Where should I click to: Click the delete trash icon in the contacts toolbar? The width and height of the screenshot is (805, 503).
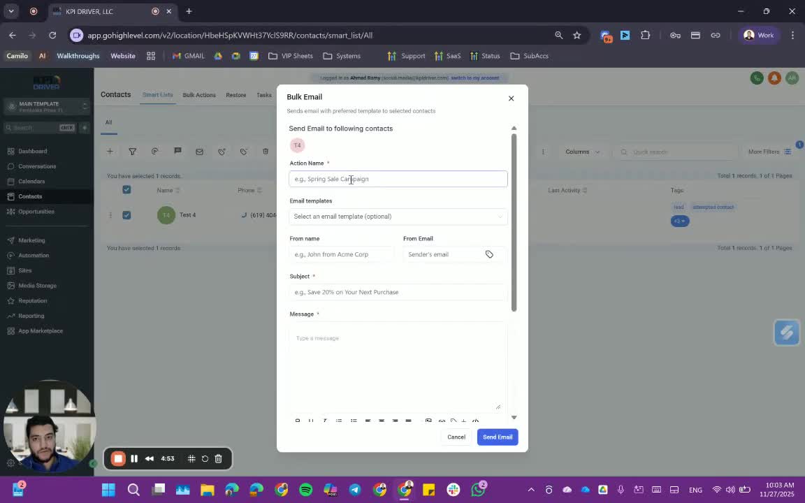tap(266, 152)
